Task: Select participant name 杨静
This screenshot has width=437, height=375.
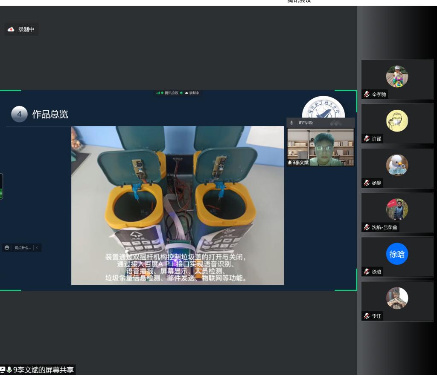Action: click(x=376, y=183)
